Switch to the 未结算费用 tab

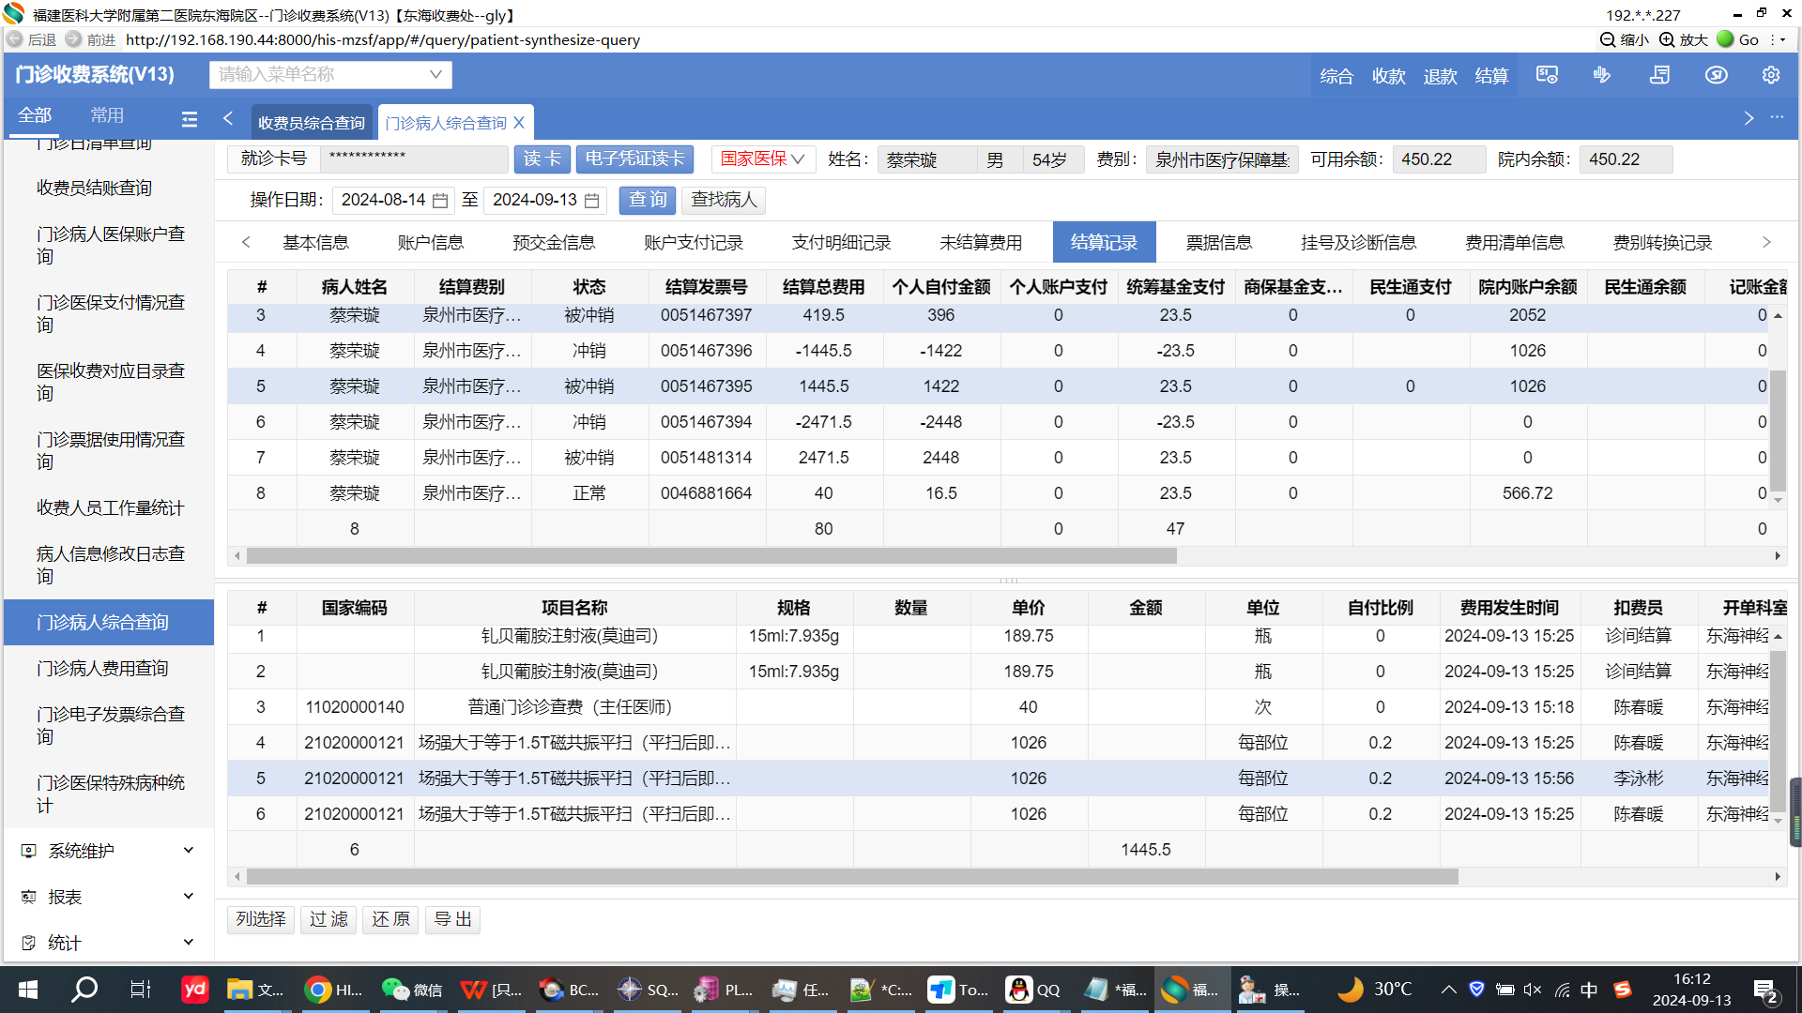[980, 243]
